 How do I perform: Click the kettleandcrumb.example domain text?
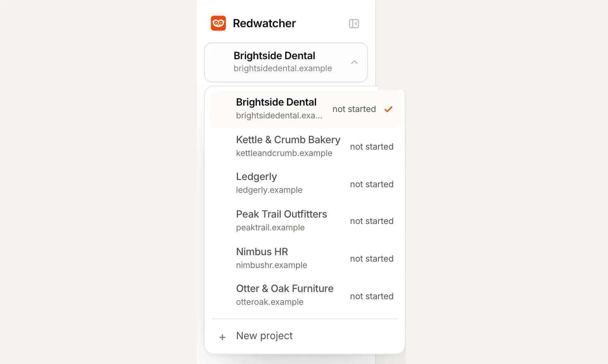284,153
